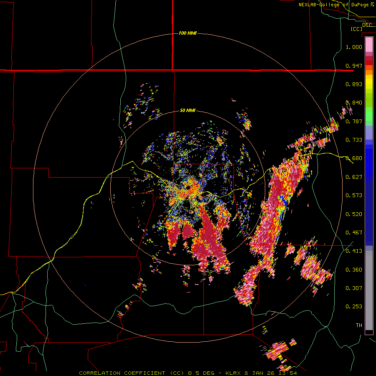Click the TH label on the legend
This screenshot has height=376, width=376.
pos(359,325)
